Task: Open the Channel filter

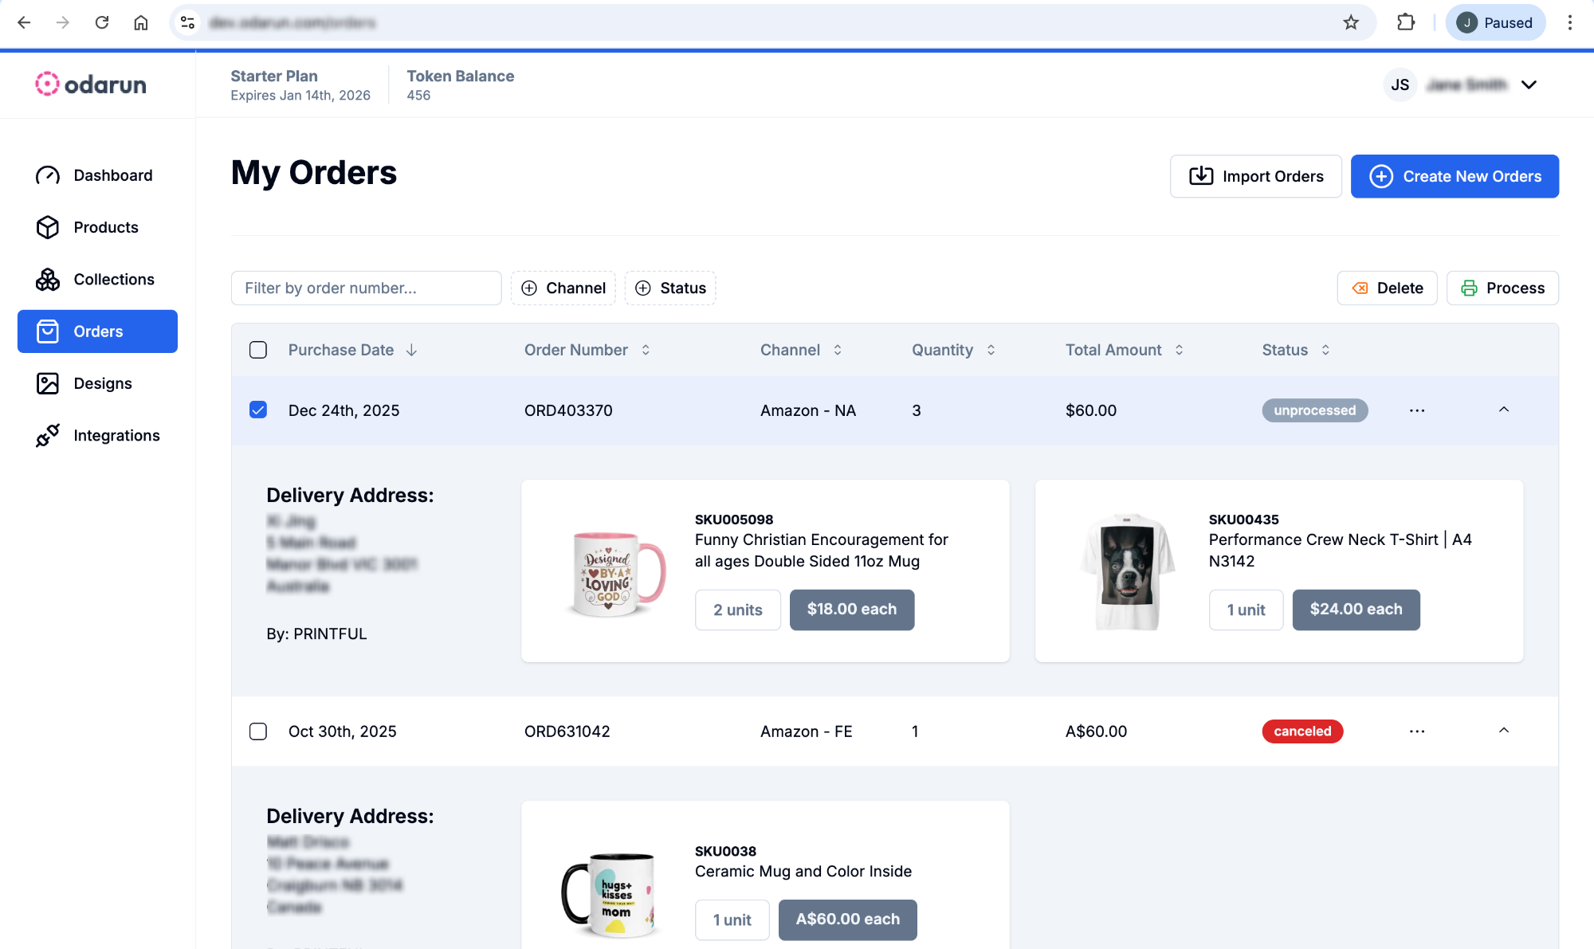Action: click(x=563, y=288)
